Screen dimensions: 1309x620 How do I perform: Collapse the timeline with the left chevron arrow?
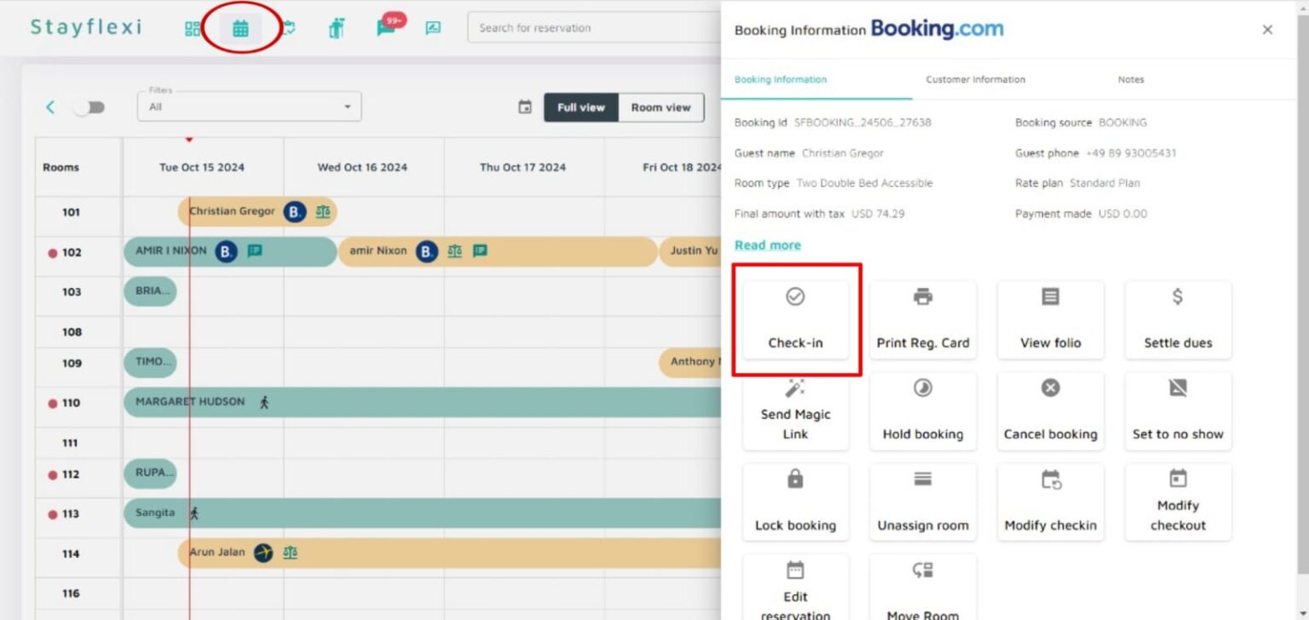click(49, 107)
